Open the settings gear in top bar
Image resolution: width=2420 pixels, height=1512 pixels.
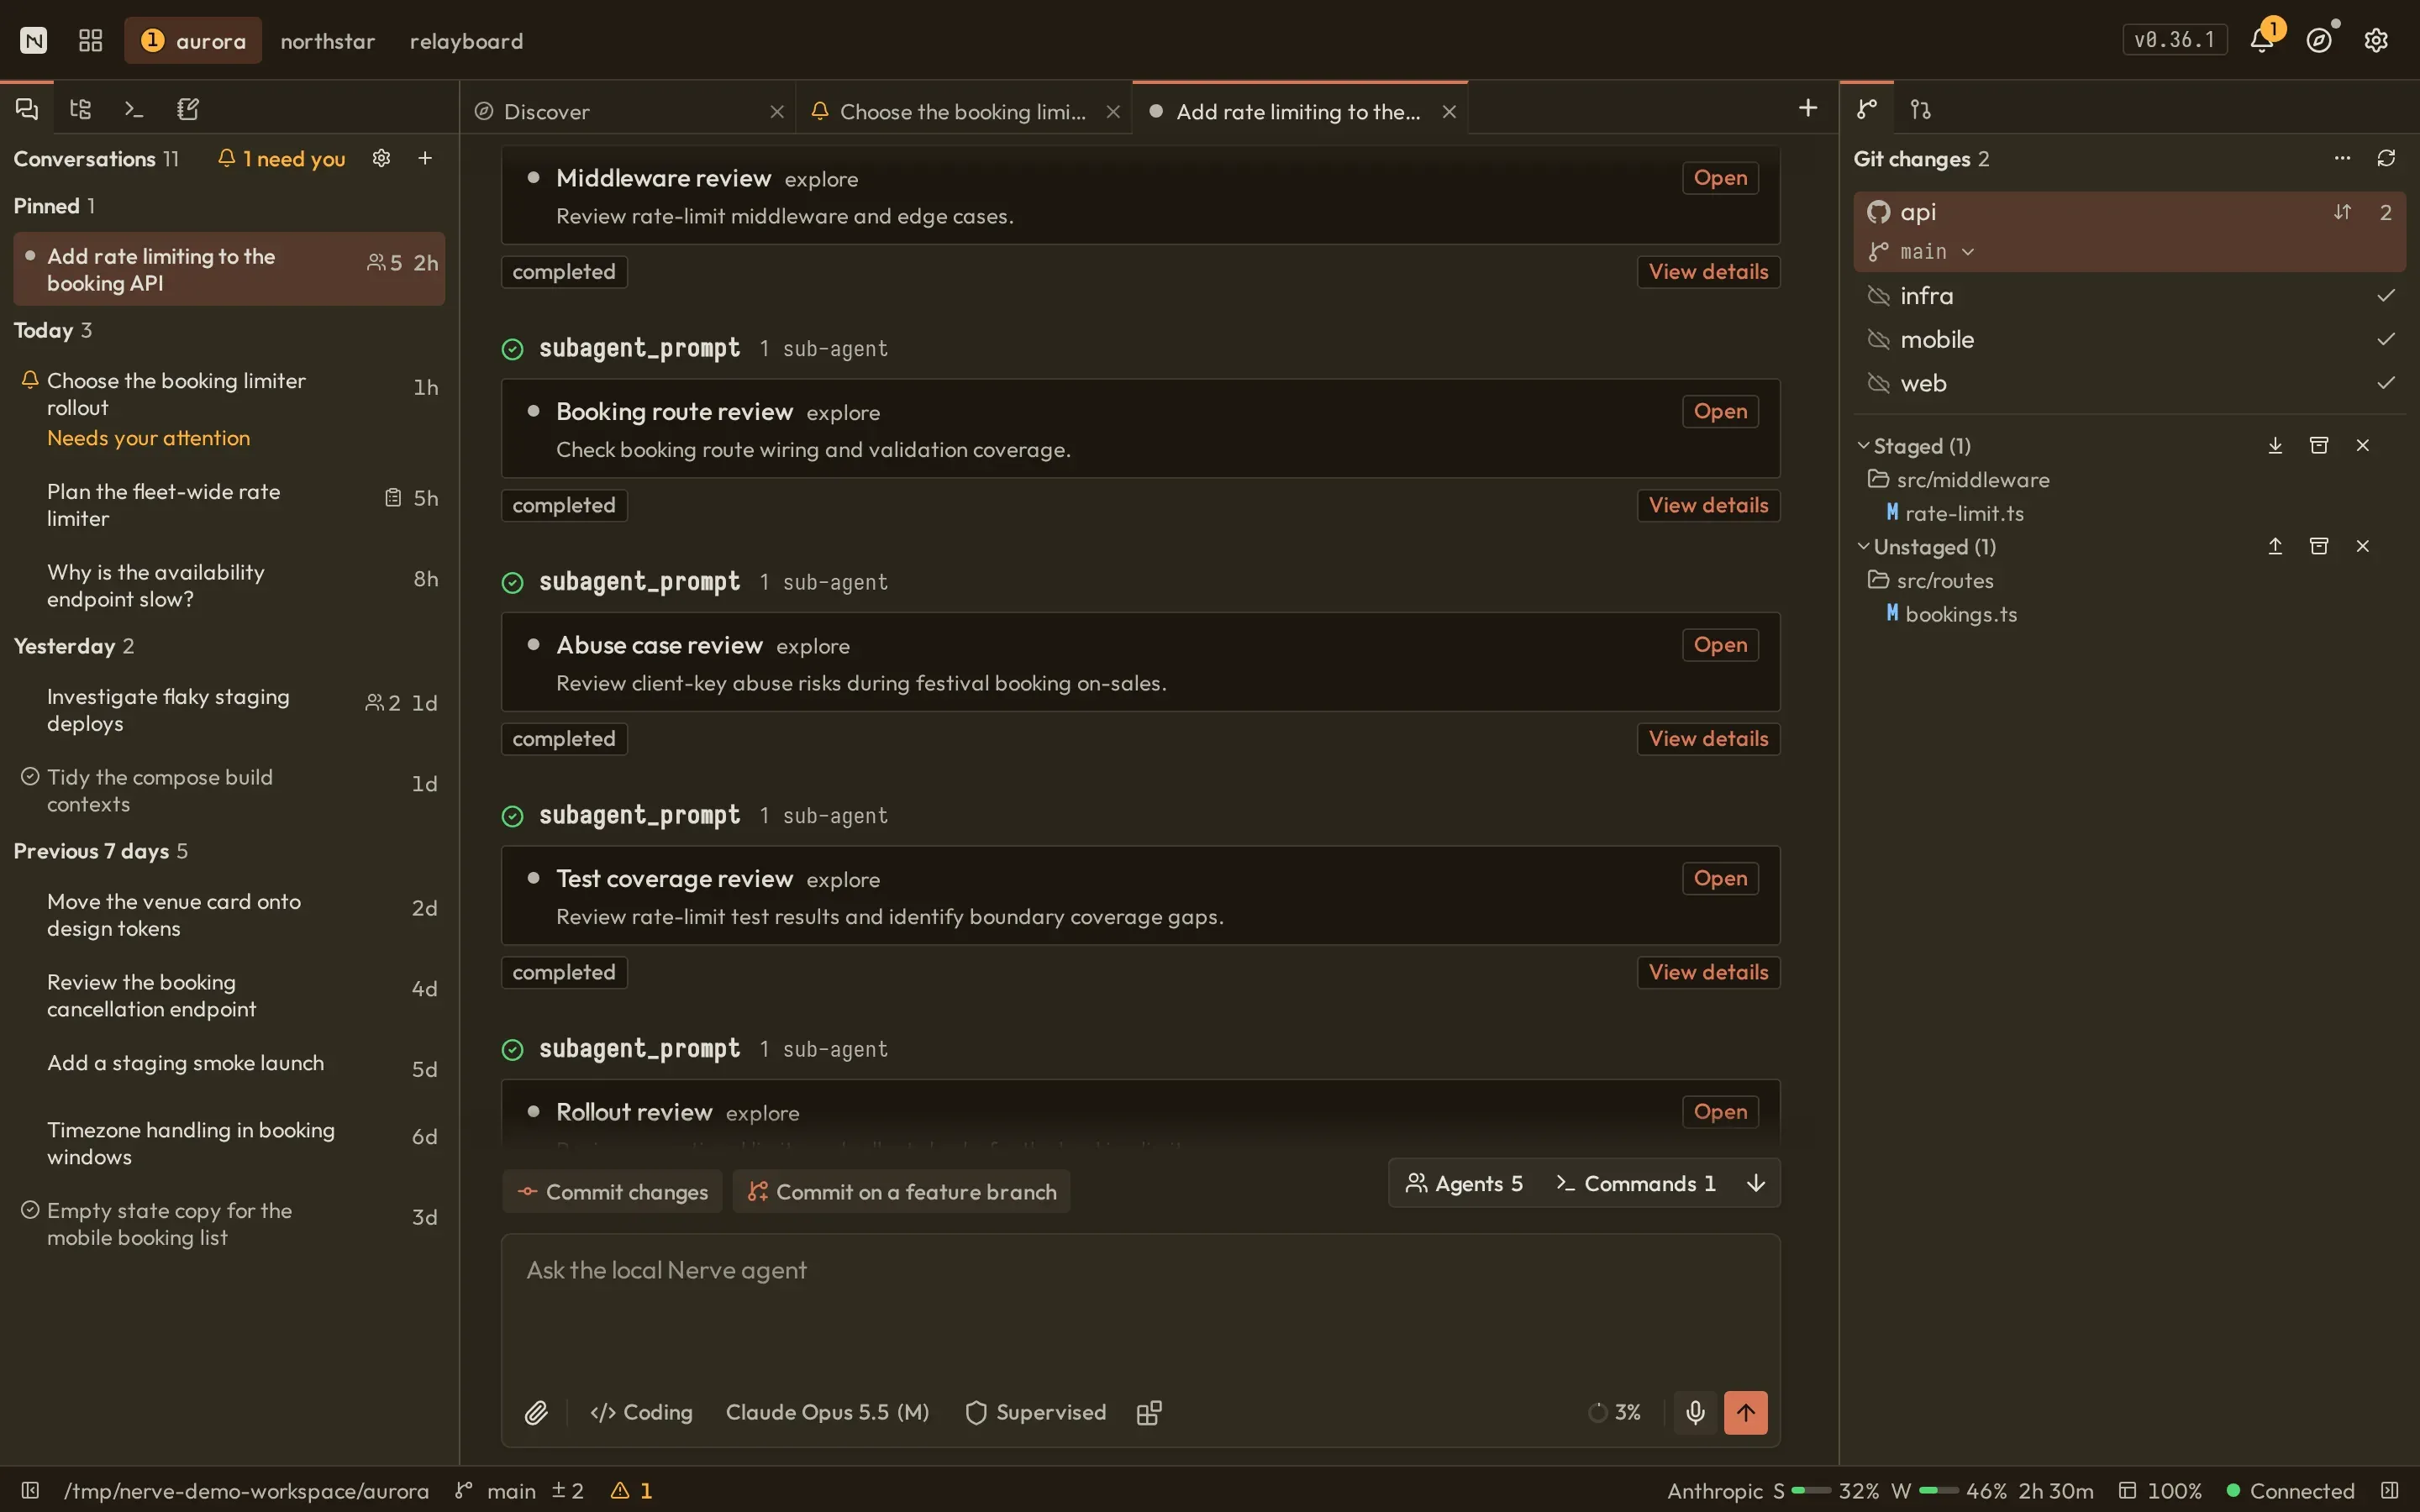(x=2376, y=40)
